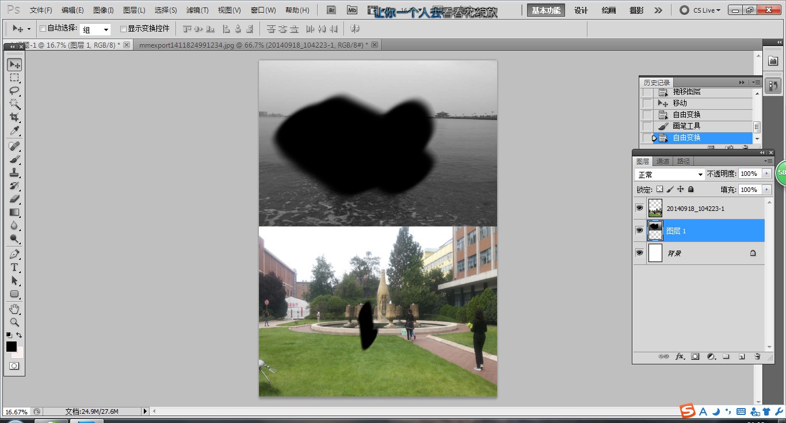
Task: Click the foreground color swatch
Action: (x=12, y=347)
